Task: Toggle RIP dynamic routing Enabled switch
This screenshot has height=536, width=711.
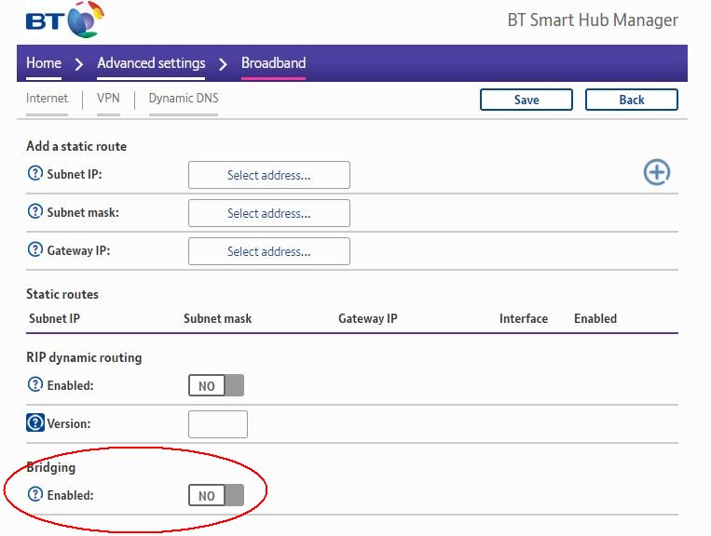Action: click(216, 385)
